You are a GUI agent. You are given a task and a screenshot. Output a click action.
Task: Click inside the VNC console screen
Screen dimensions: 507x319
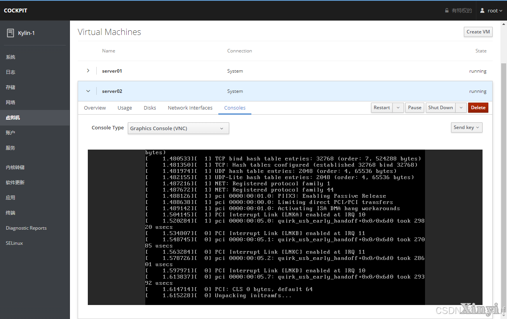(x=285, y=227)
